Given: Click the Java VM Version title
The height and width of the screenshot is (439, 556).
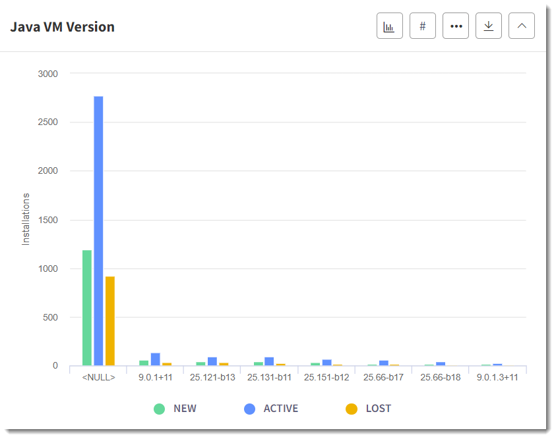Looking at the screenshot, I should click(63, 27).
